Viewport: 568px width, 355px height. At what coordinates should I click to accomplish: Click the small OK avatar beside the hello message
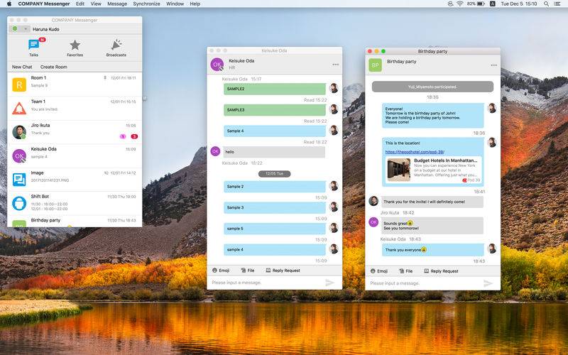pyautogui.click(x=215, y=151)
